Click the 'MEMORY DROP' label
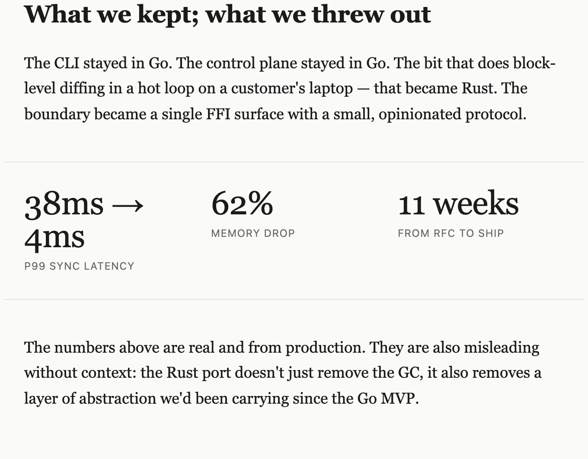588x459 pixels. 253,233
